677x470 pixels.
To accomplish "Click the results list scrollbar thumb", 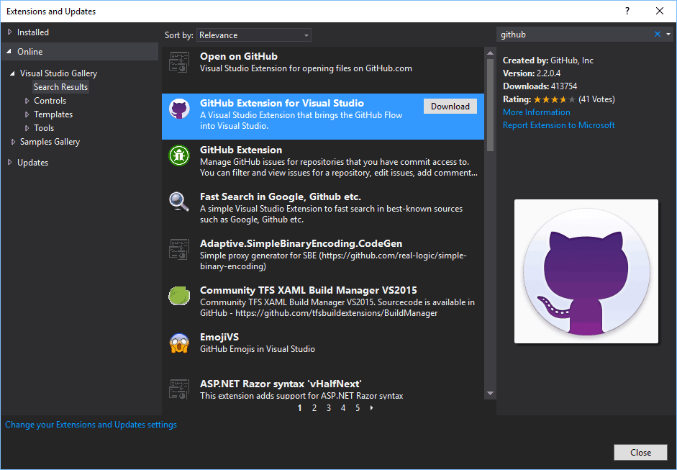I will [x=490, y=105].
